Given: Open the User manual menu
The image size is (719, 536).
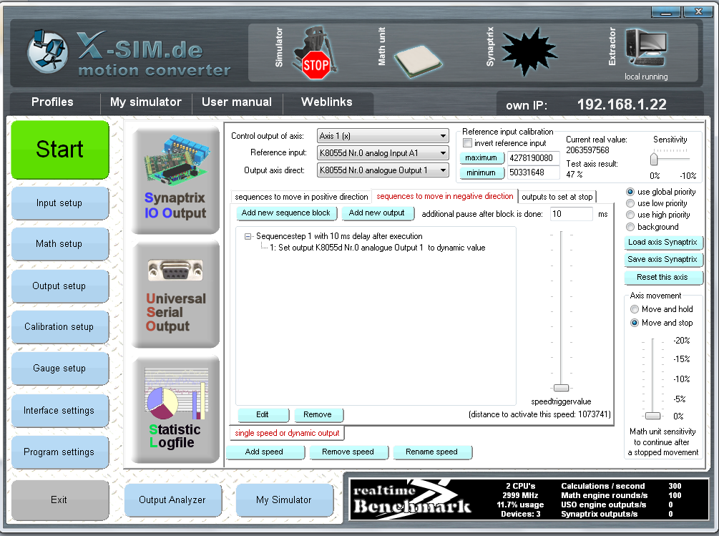Looking at the screenshot, I should 237,102.
